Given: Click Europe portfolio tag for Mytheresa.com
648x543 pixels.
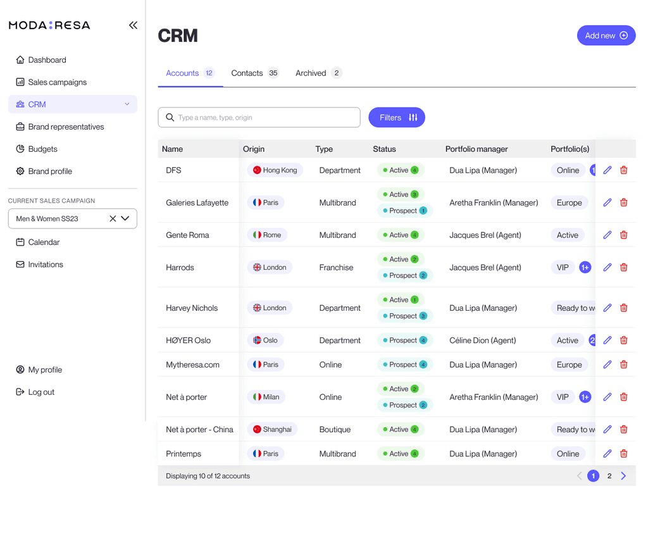Looking at the screenshot, I should click(569, 365).
